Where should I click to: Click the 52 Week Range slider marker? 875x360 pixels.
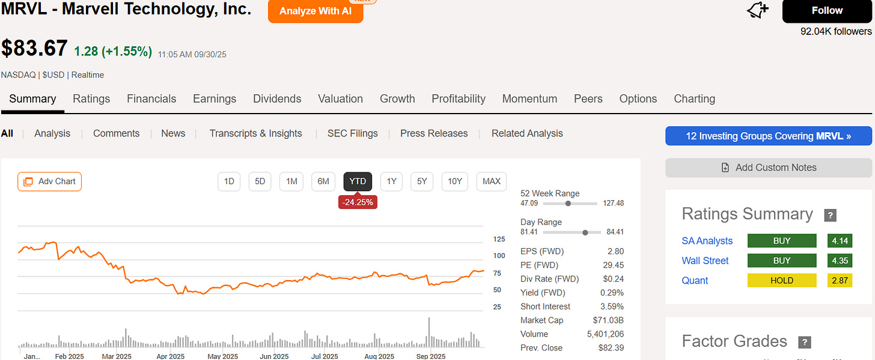[x=568, y=204]
